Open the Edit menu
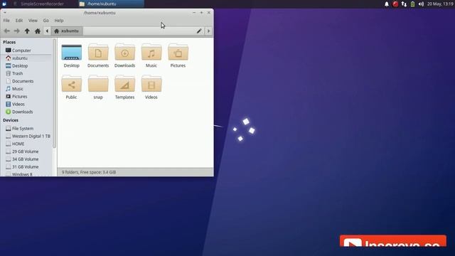Image resolution: width=455 pixels, height=256 pixels. point(19,21)
